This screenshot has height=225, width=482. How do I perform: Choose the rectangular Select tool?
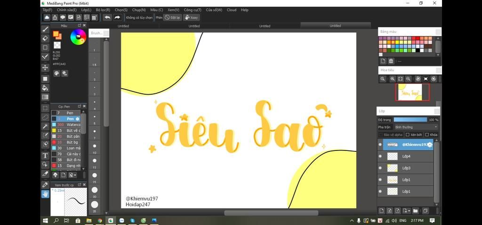[x=45, y=108]
